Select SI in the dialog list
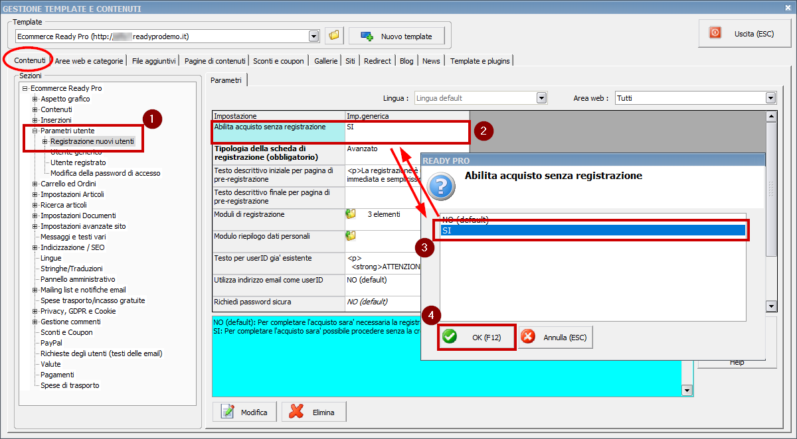Viewport: 797px width, 439px height. click(x=592, y=230)
